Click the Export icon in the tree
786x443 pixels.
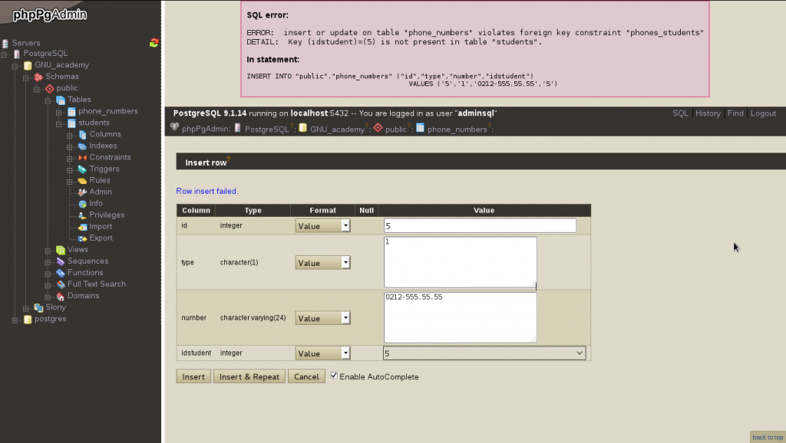click(82, 238)
